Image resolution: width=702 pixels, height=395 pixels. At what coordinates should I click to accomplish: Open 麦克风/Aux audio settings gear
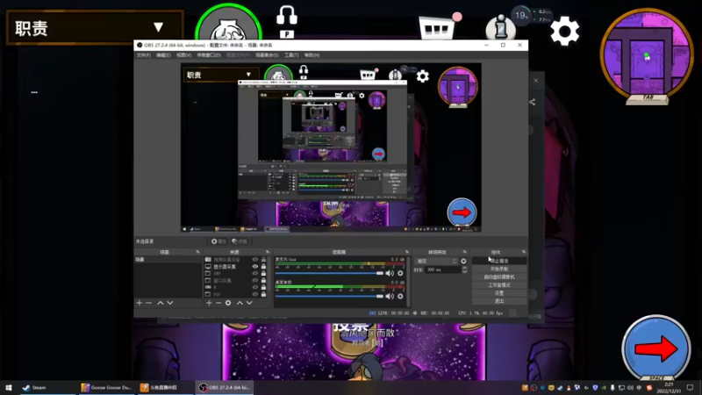tap(400, 273)
